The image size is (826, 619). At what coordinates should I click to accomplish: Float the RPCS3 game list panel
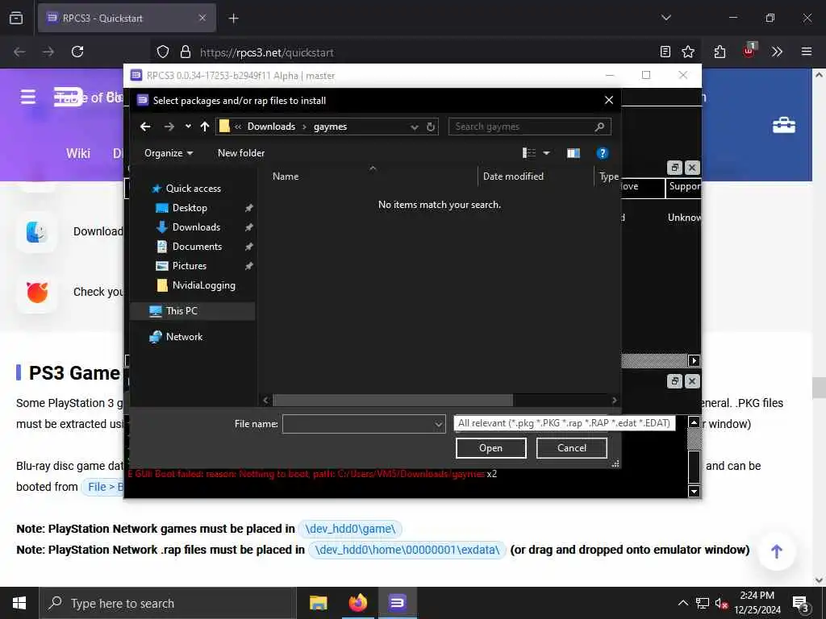point(674,168)
